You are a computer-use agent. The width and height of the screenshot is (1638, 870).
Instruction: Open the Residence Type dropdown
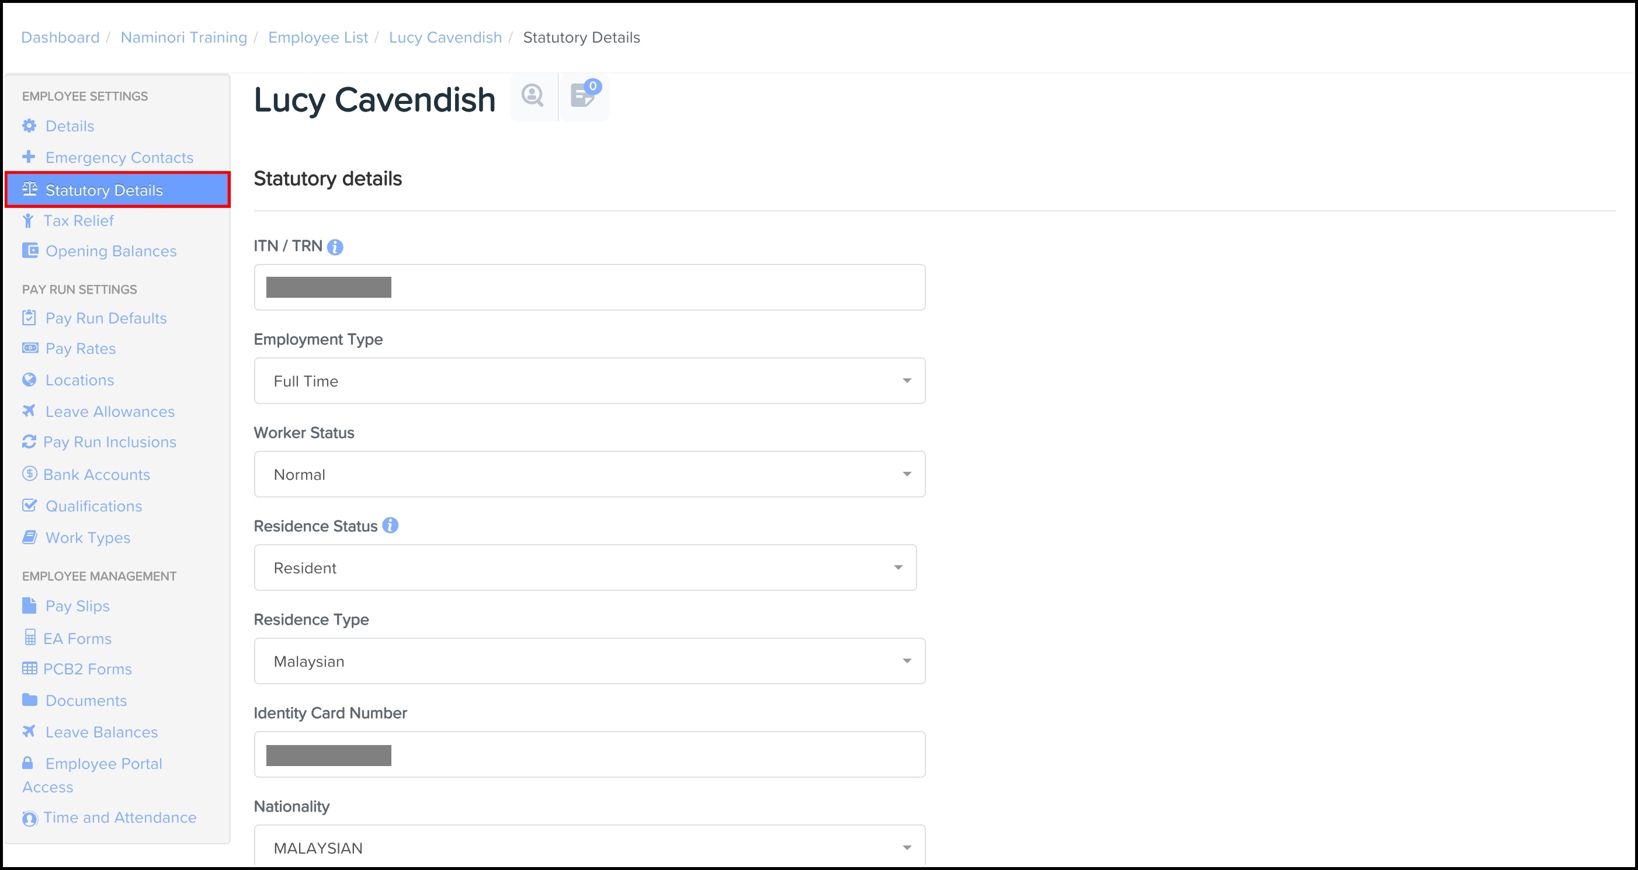(589, 661)
